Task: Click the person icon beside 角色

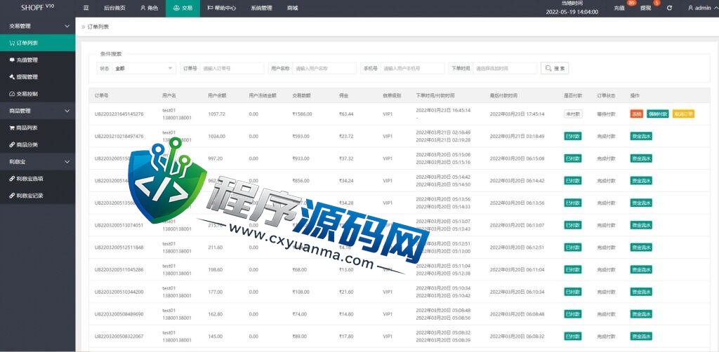Action: tap(143, 8)
